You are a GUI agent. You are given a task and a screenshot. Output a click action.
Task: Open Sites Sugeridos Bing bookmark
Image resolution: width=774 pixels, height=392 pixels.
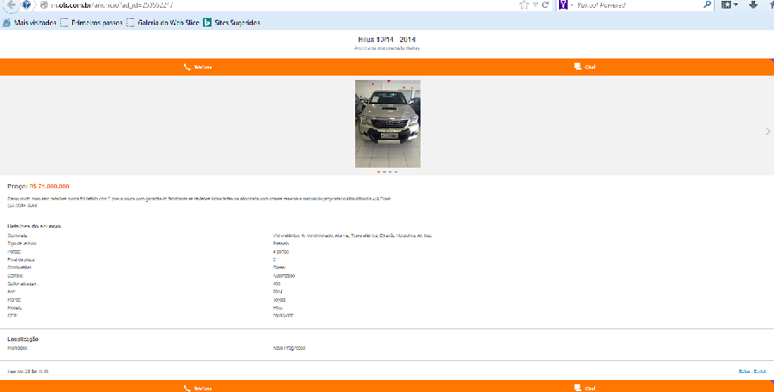click(232, 22)
